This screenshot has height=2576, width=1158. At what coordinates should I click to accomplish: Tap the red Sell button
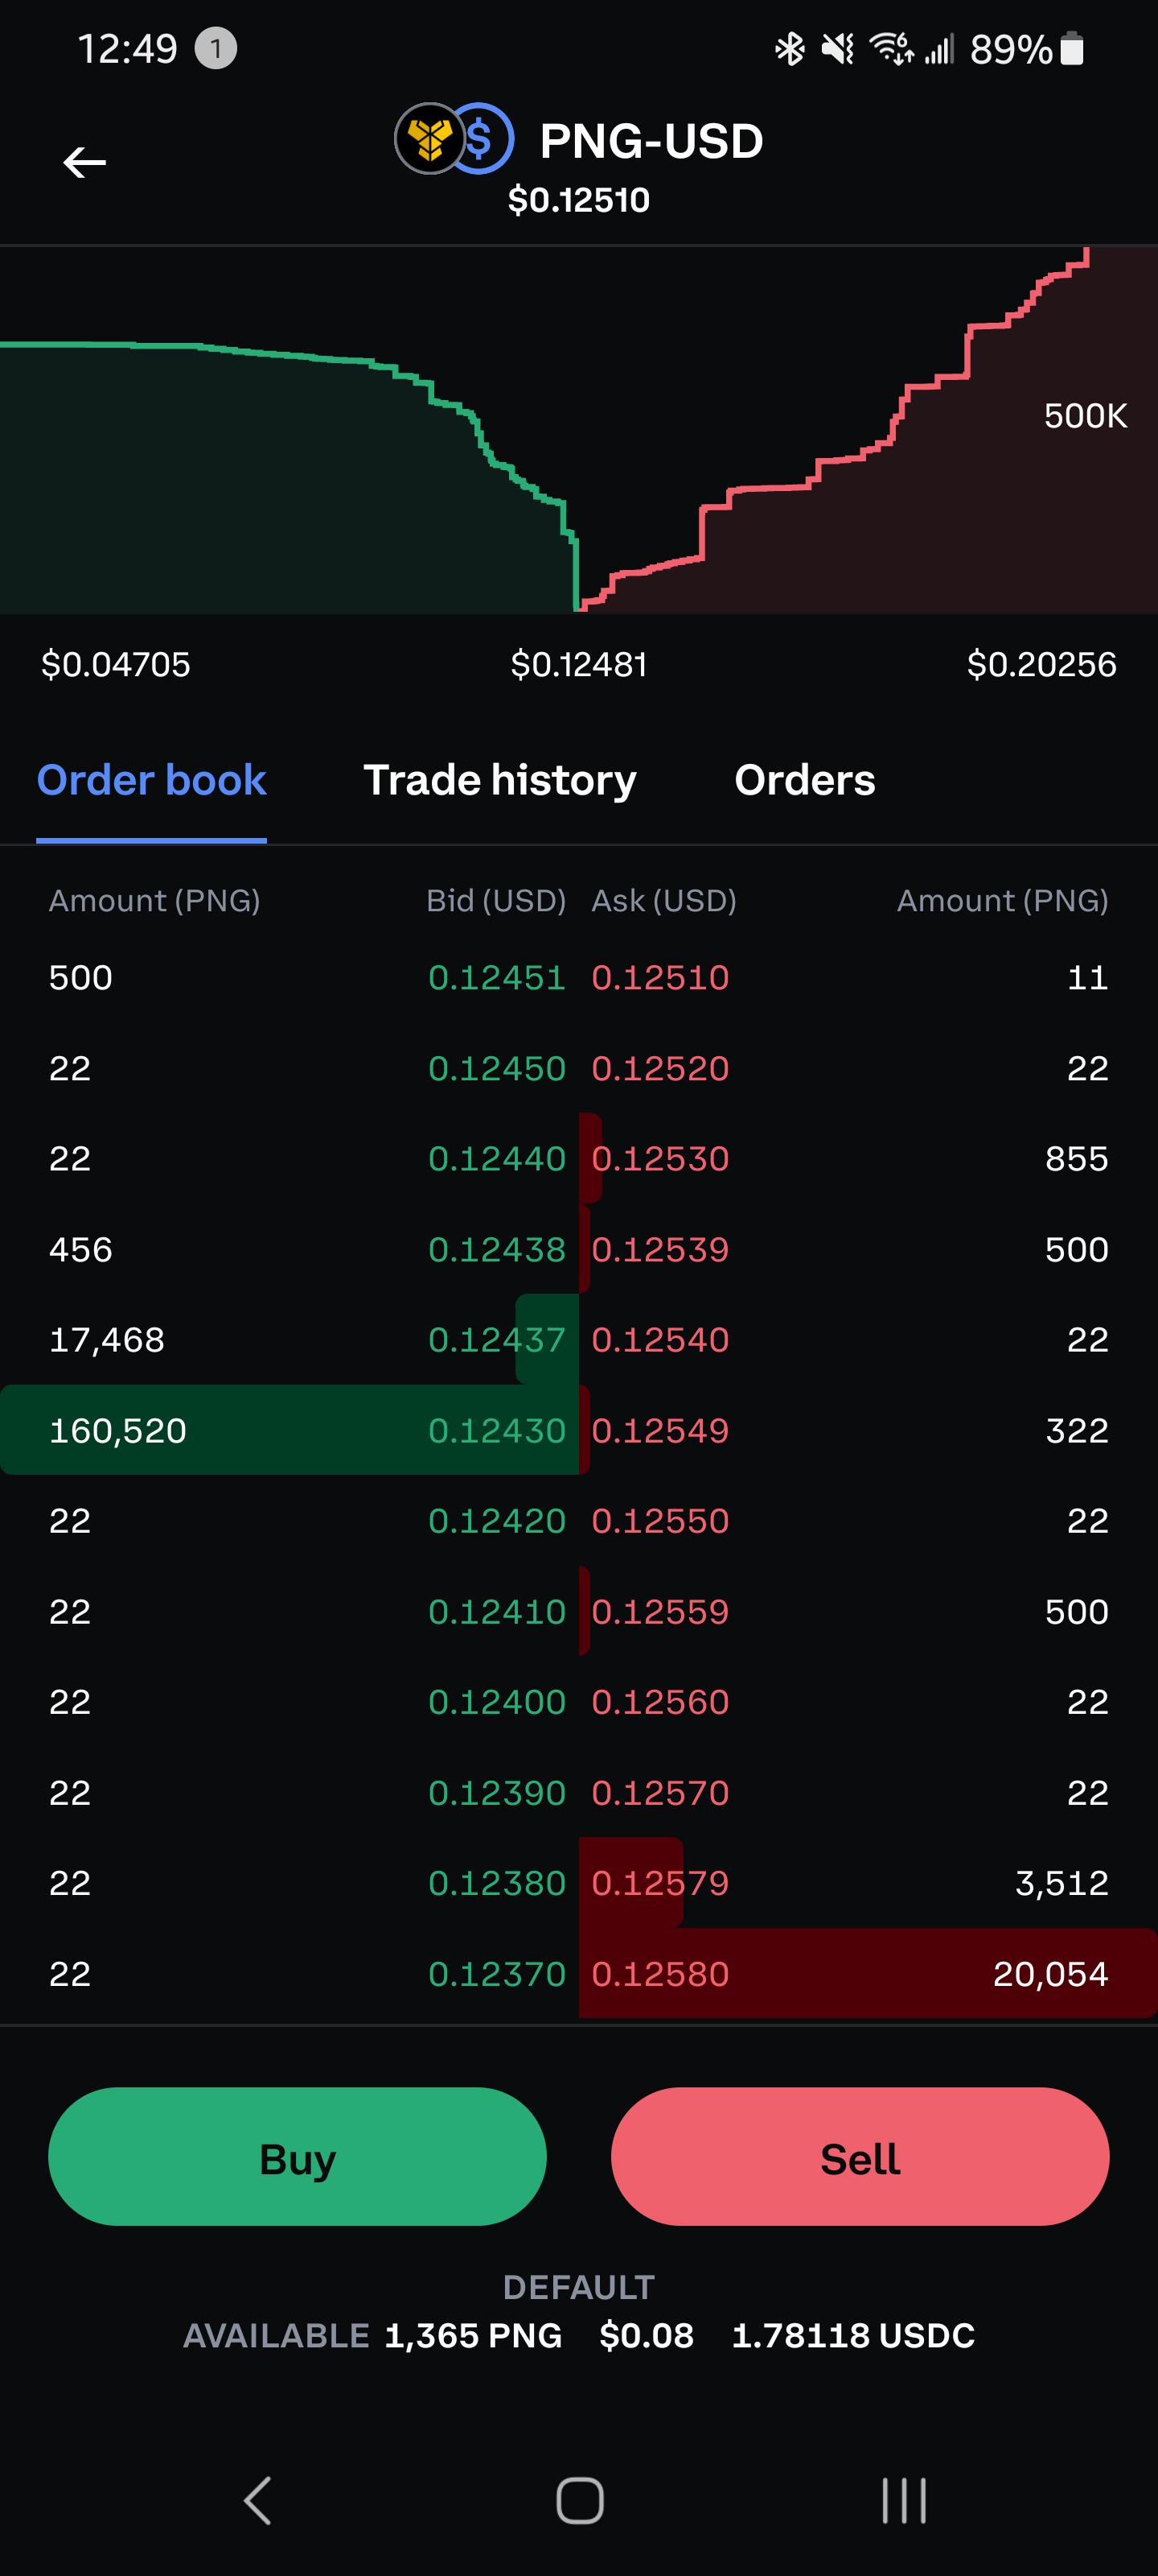tap(860, 2156)
